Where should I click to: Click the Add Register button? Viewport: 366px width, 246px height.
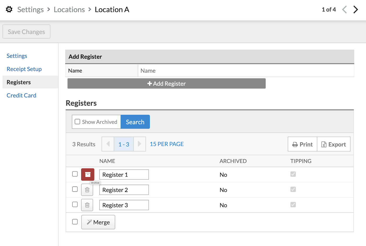[x=167, y=84]
